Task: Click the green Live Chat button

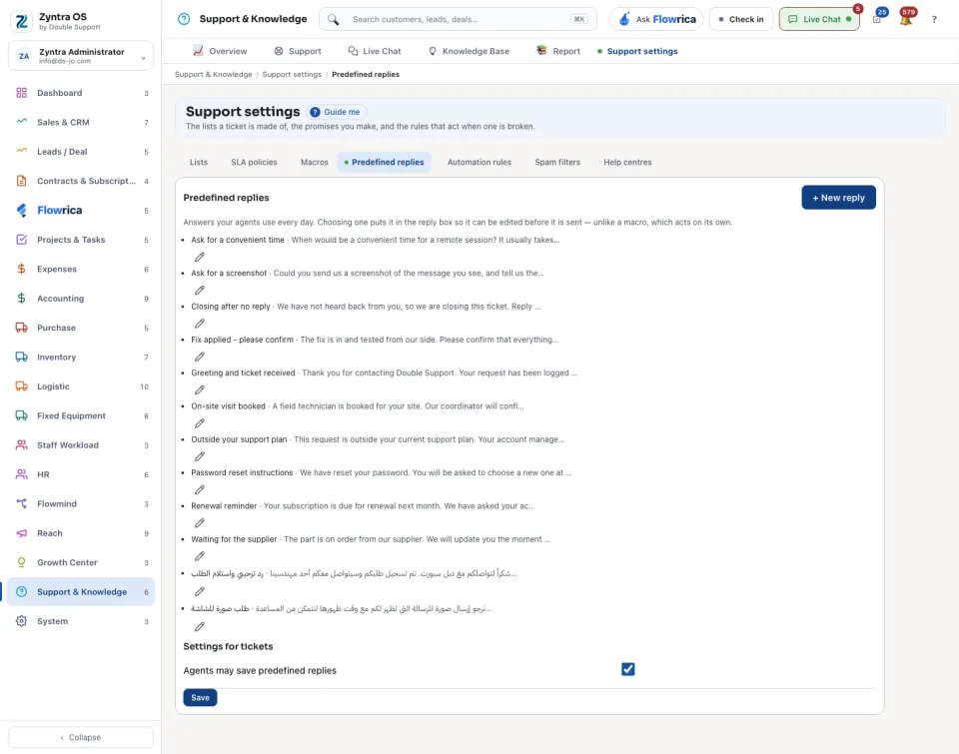Action: 819,19
